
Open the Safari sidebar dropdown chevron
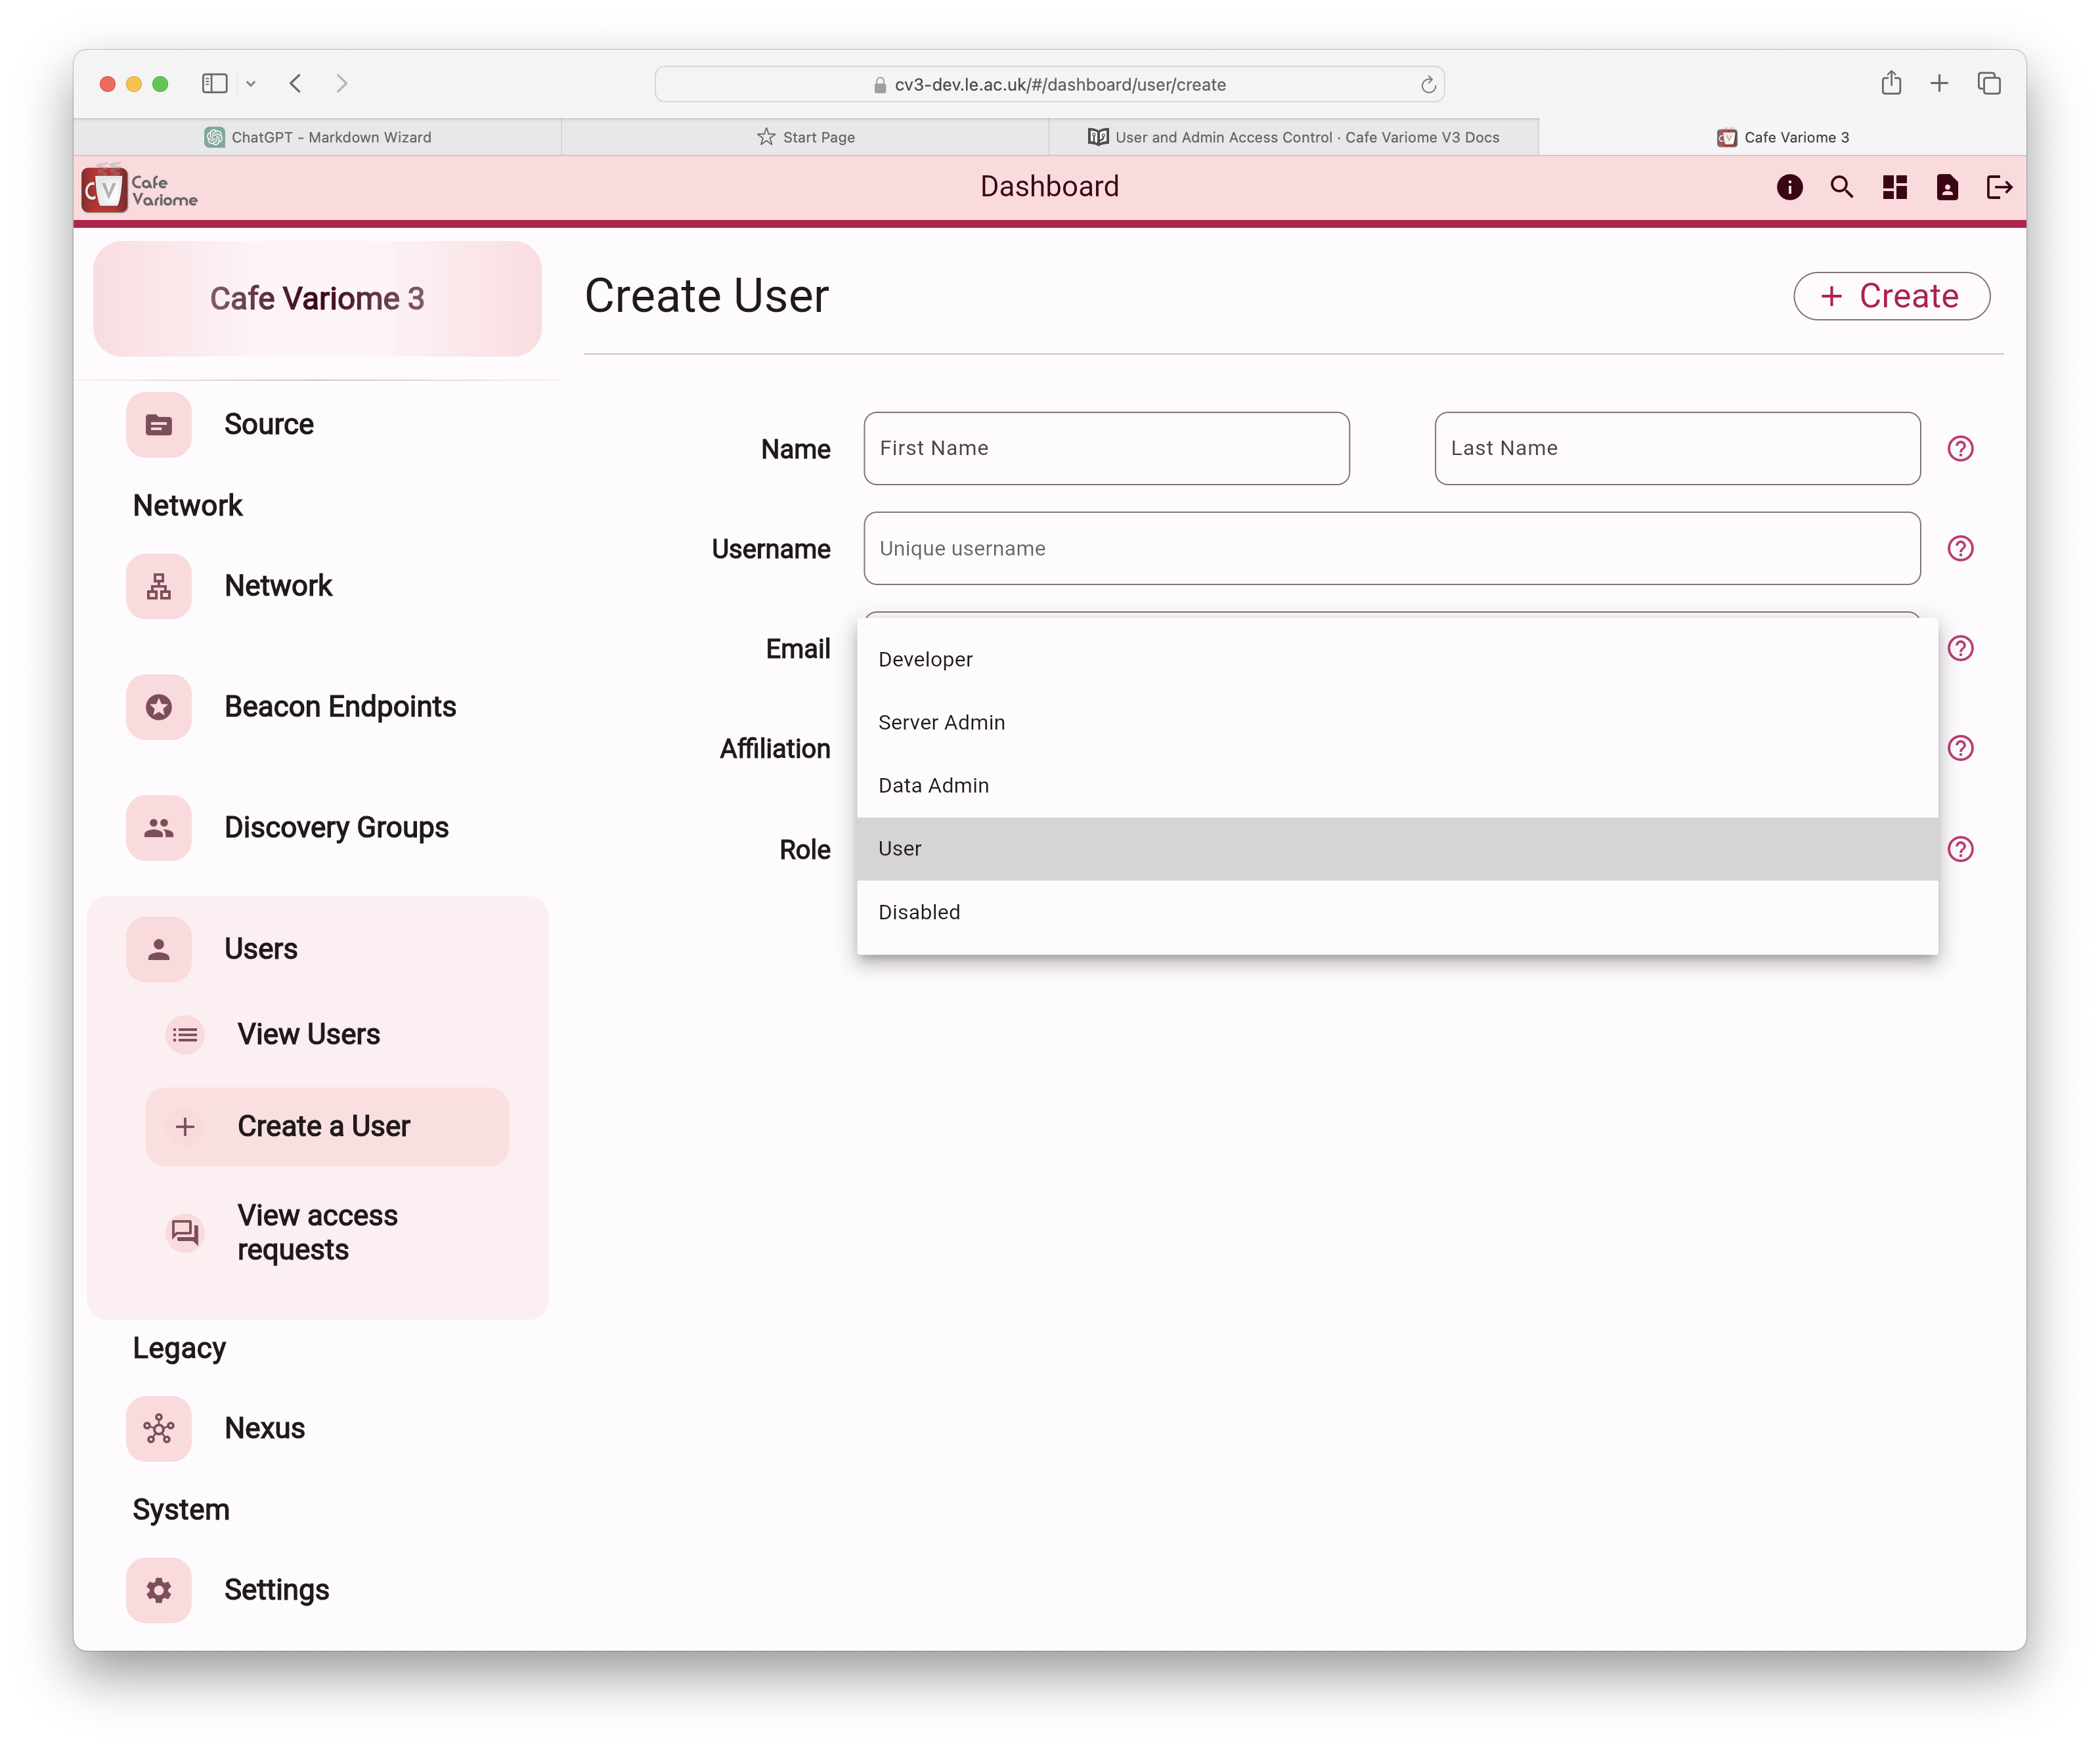pyautogui.click(x=251, y=84)
